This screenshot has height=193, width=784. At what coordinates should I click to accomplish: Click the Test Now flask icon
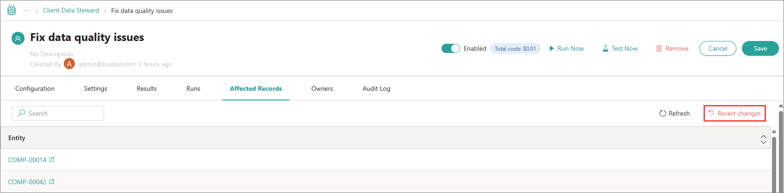(x=605, y=48)
